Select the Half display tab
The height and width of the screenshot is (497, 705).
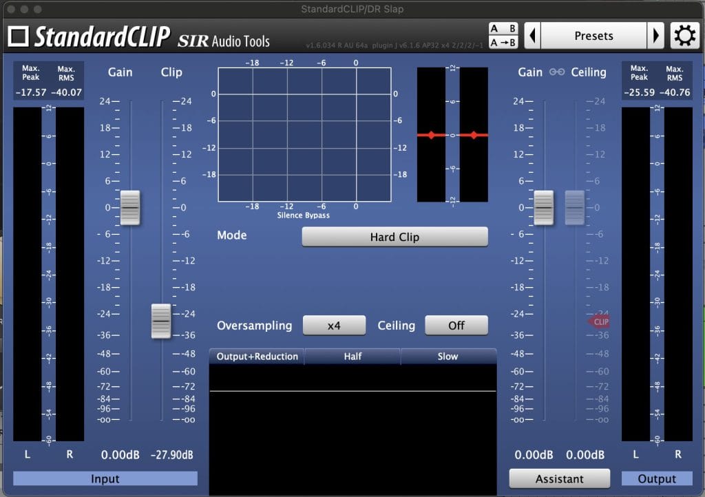click(x=352, y=357)
